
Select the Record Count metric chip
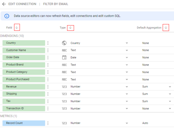tap(24, 123)
